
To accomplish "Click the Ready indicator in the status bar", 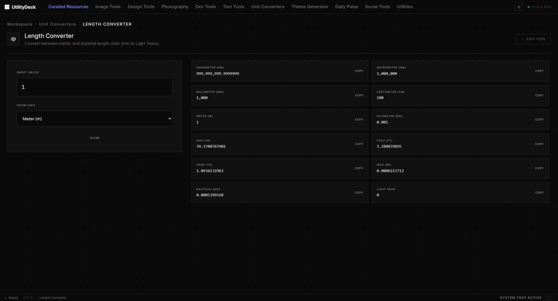I will (13, 298).
